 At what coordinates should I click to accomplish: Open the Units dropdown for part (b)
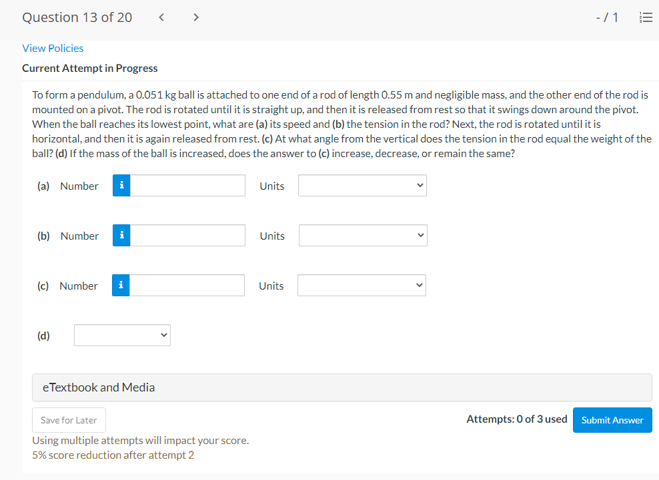(x=362, y=235)
